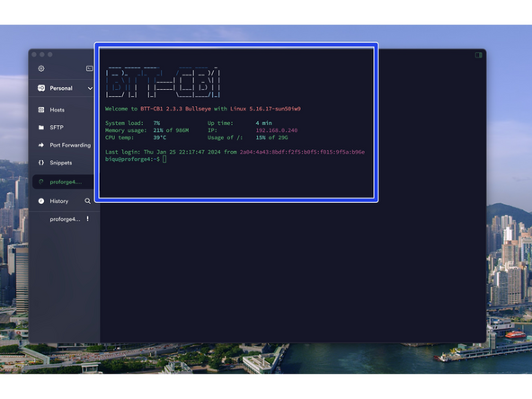Open the settings gear icon
The image size is (532, 399).
pyautogui.click(x=41, y=68)
